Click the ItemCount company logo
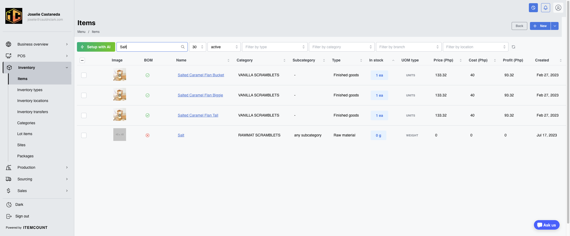 (14, 16)
